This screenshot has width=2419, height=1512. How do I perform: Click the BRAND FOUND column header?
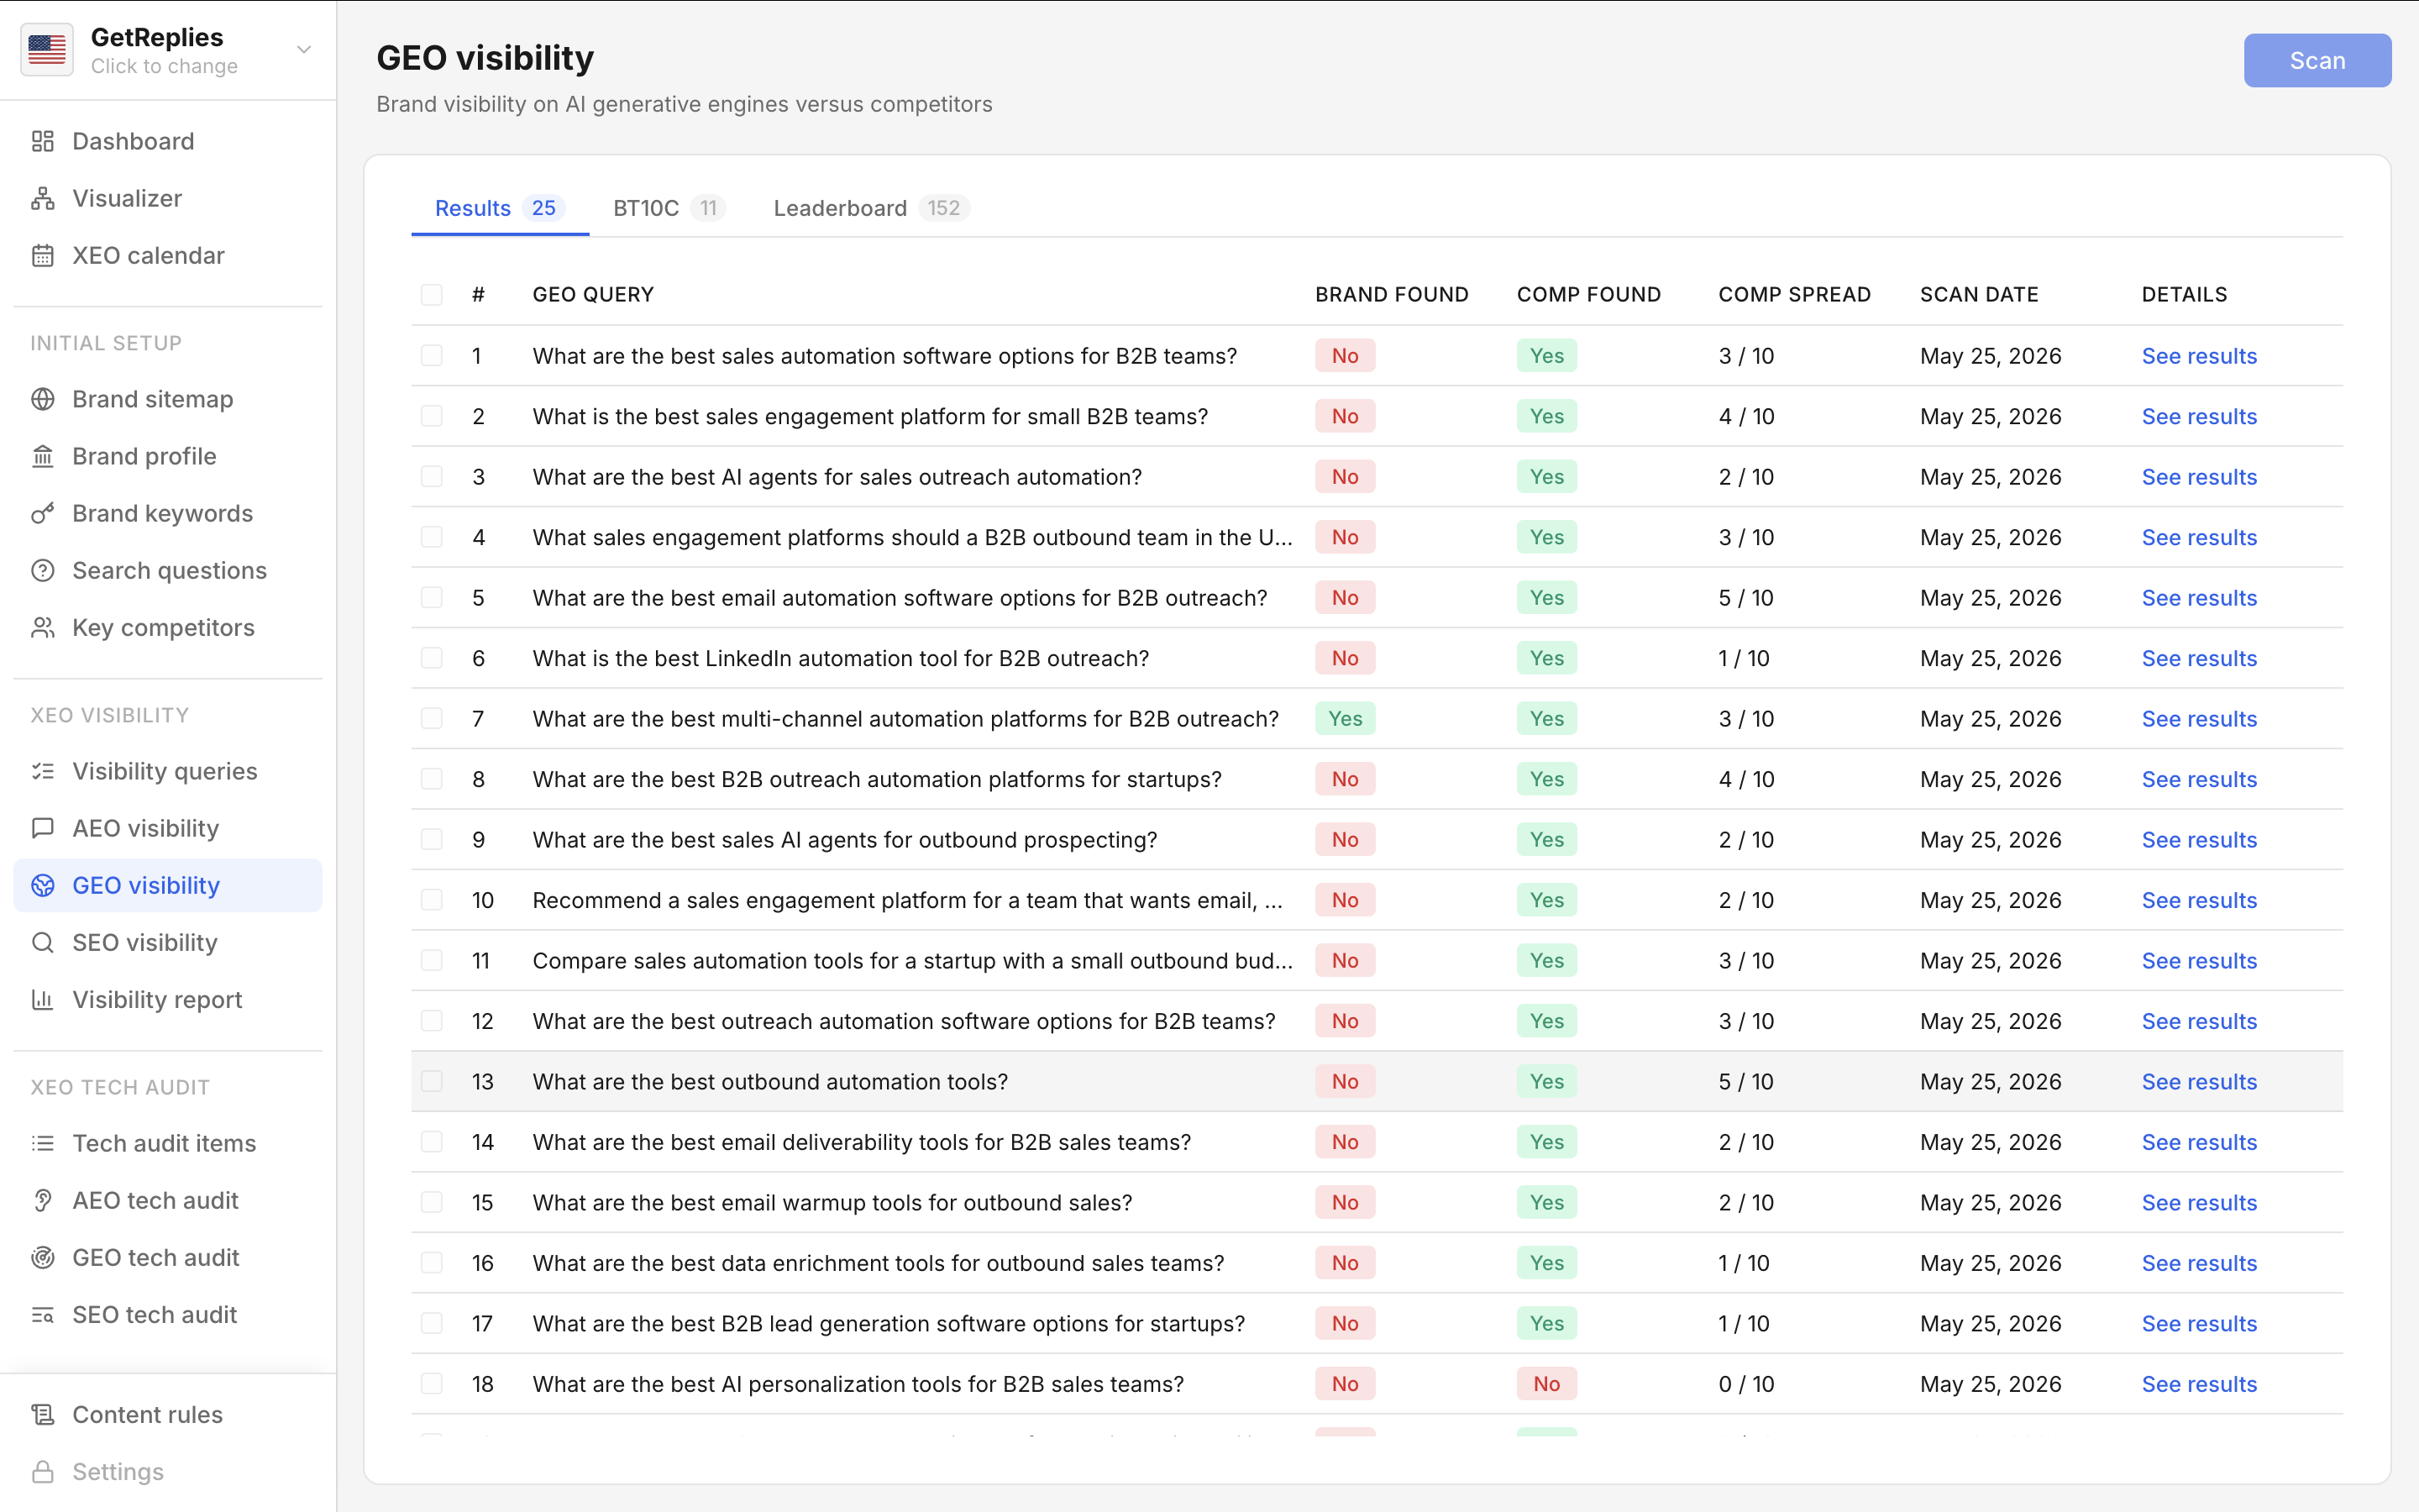point(1392,294)
